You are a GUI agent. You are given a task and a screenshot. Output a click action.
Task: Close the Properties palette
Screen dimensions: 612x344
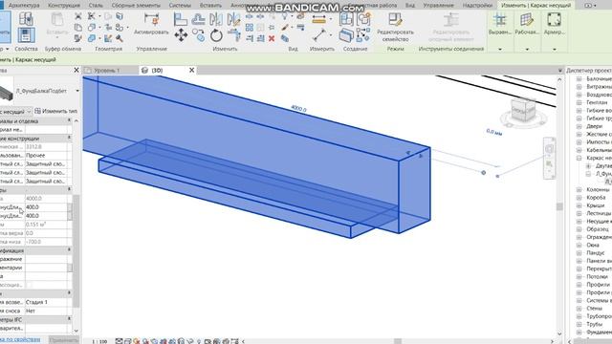[76, 70]
